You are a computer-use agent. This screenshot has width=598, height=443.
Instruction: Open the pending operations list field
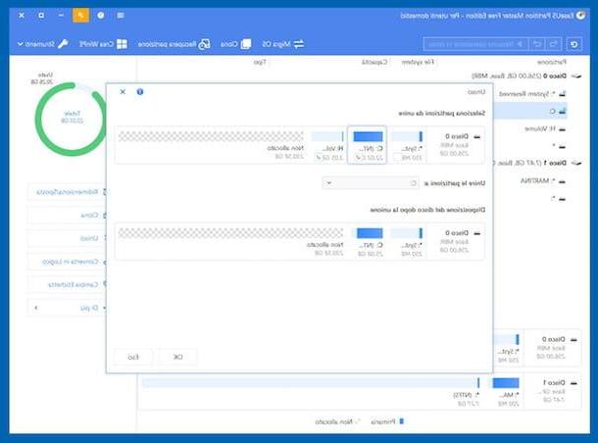point(475,44)
